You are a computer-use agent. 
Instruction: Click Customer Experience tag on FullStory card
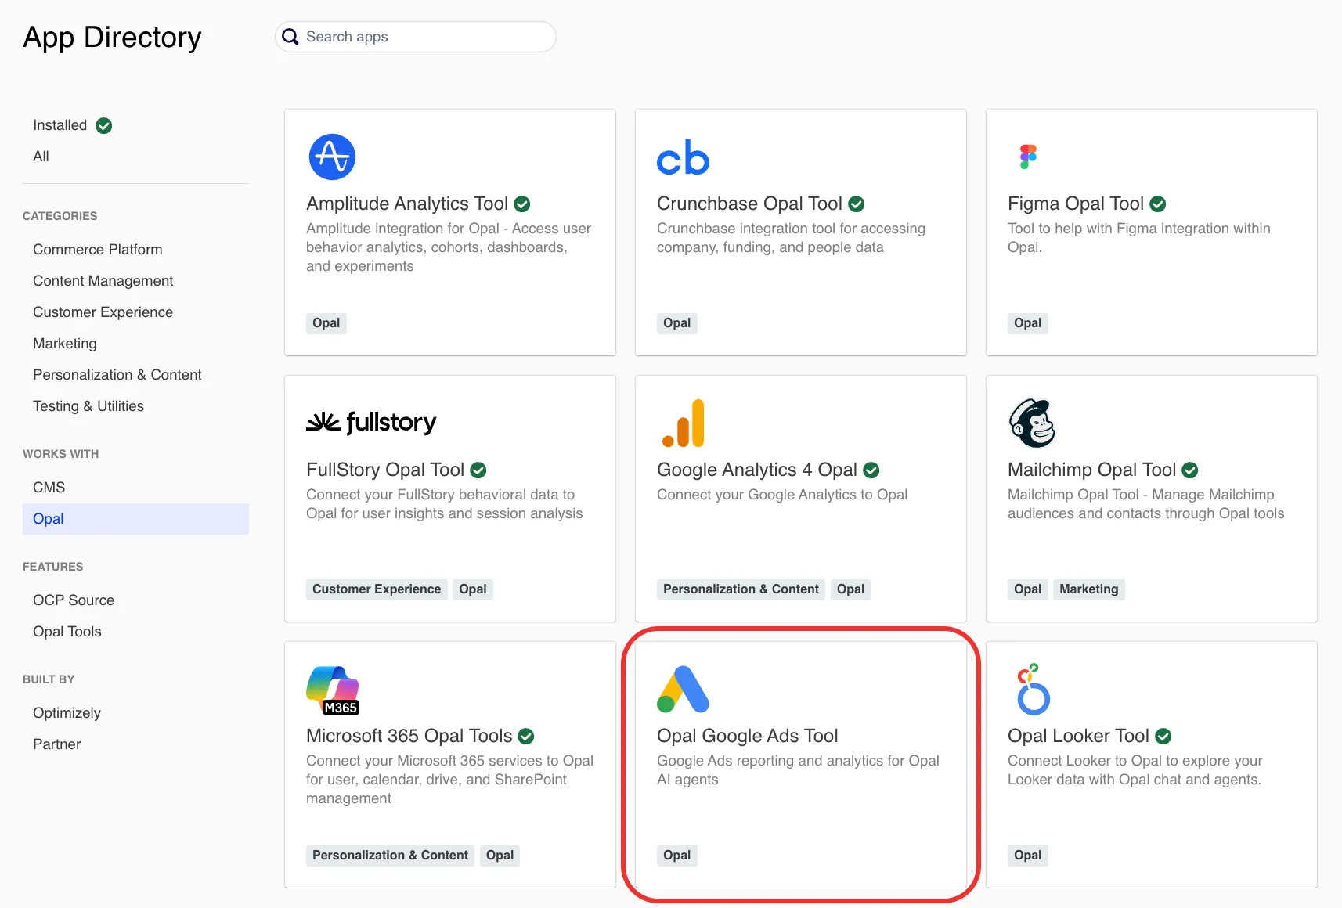[x=377, y=589]
